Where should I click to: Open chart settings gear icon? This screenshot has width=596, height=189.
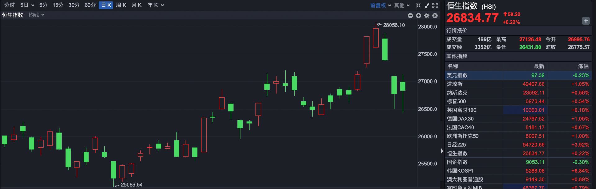click(x=427, y=15)
